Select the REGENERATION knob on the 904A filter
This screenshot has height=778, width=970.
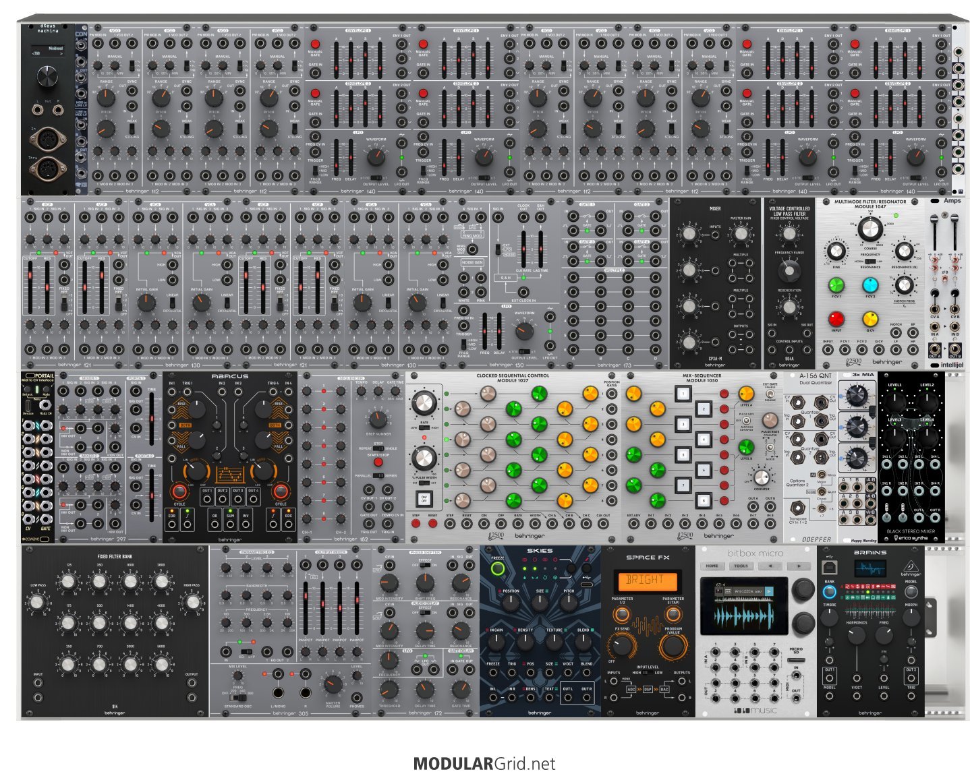click(x=789, y=307)
